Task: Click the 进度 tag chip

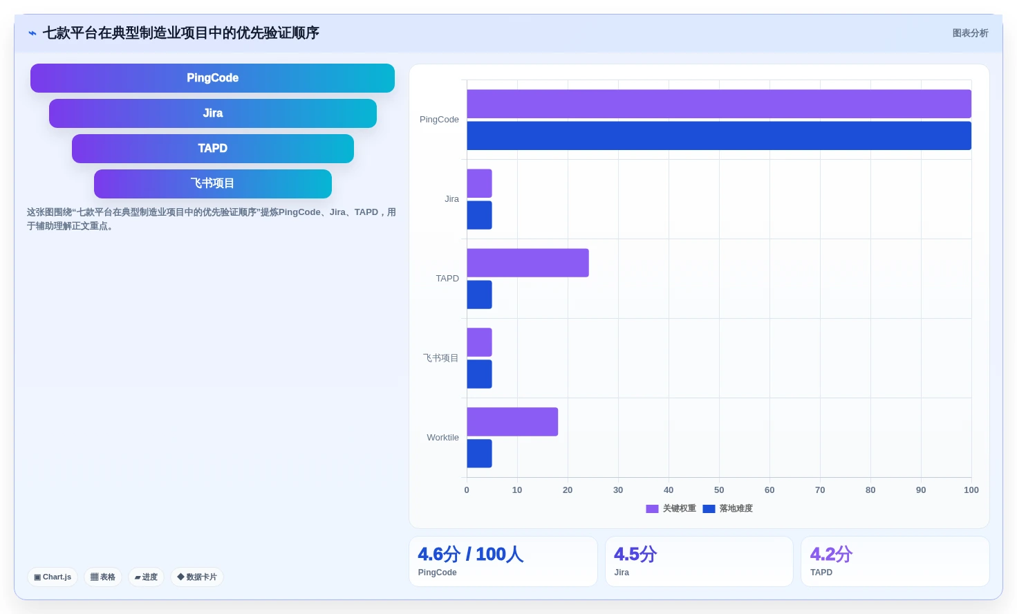Action: 146,577
